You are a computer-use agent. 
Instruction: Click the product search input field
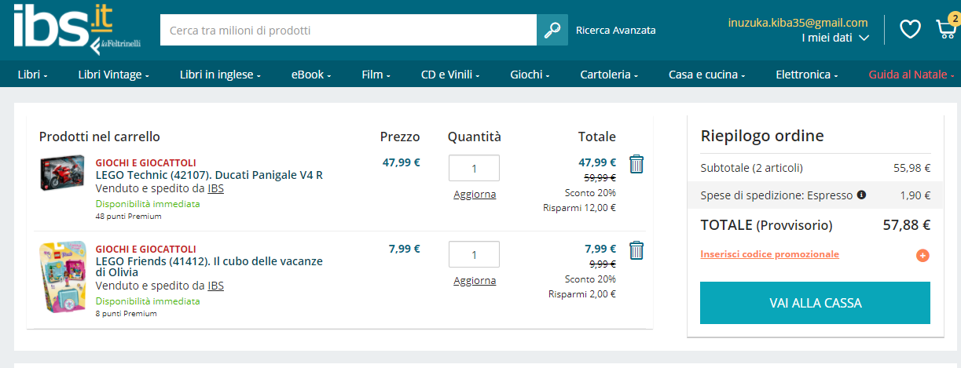[x=348, y=31]
